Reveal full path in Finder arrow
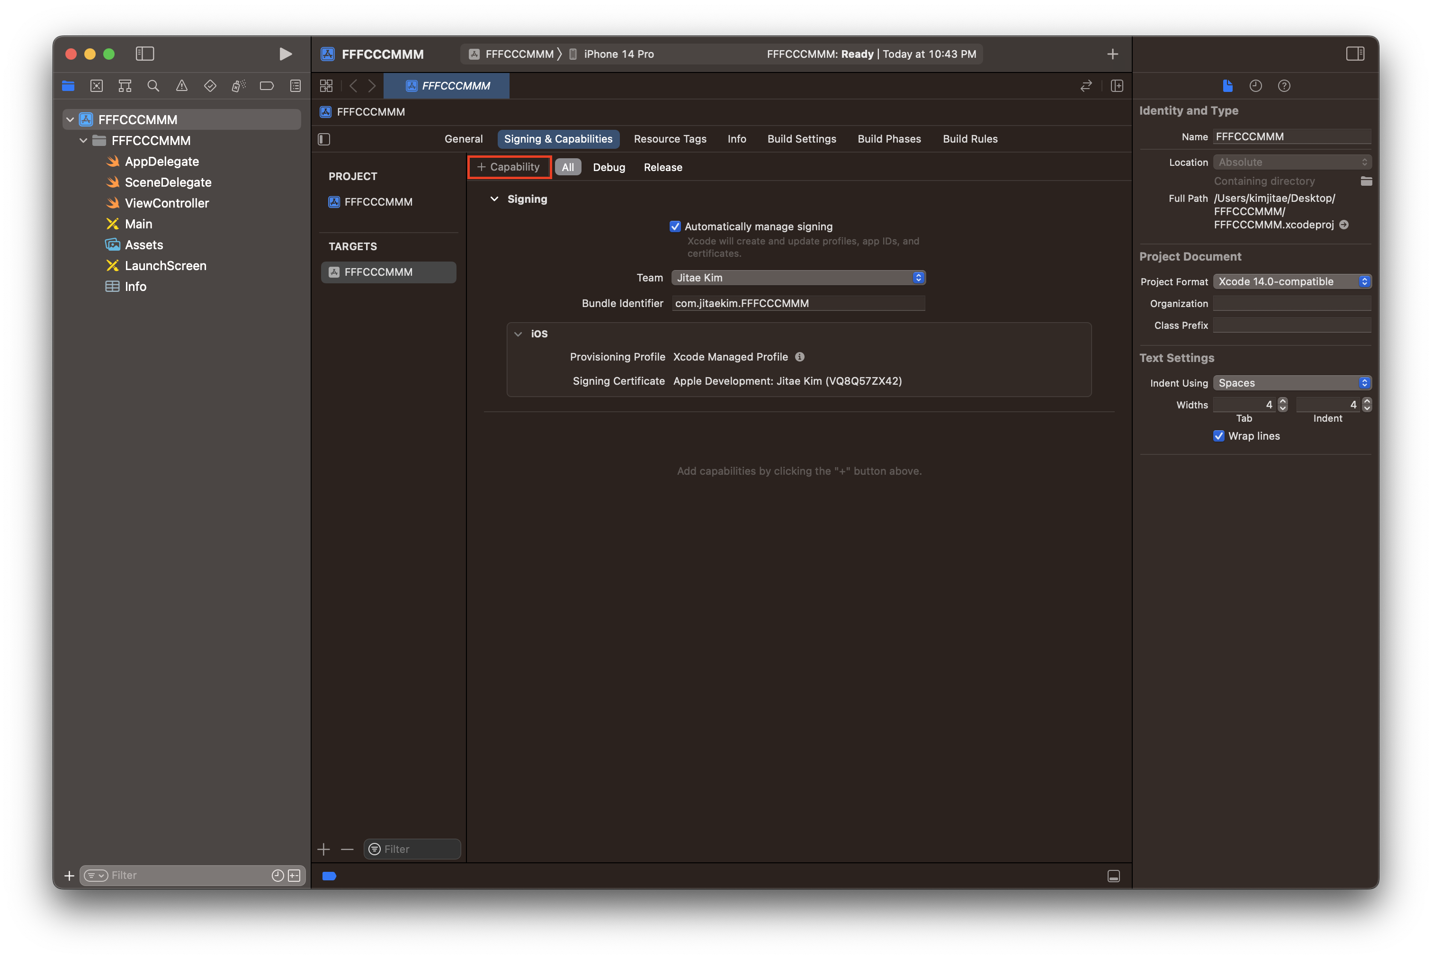1432x959 pixels. tap(1344, 225)
